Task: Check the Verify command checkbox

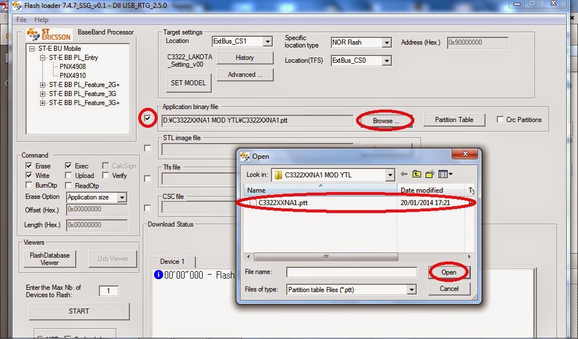Action: [106, 175]
